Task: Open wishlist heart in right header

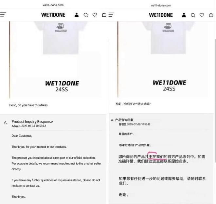Action: [202, 15]
